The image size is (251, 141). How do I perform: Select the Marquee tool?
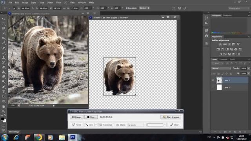pos(4,23)
